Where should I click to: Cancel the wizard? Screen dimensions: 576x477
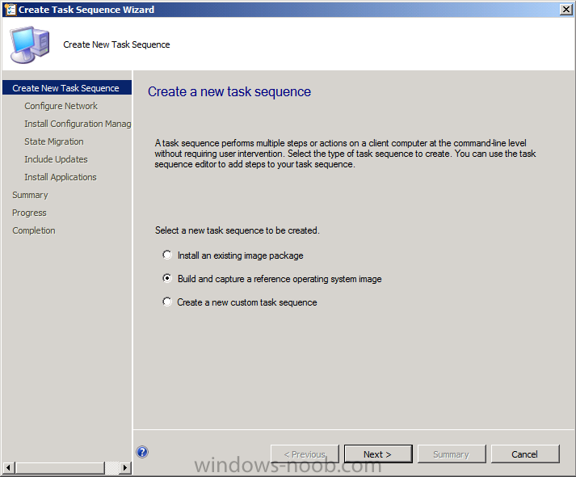525,454
